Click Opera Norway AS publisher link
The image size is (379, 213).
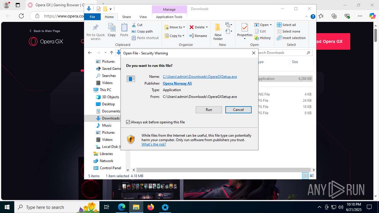[x=177, y=83]
